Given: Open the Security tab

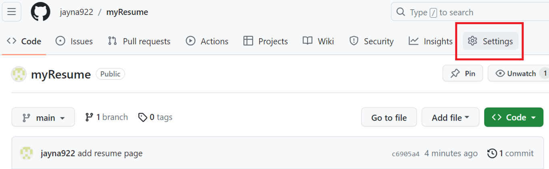Looking at the screenshot, I should coord(372,41).
